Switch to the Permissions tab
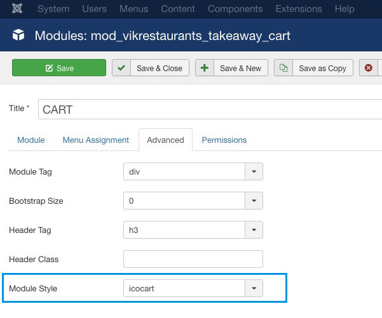382x318 pixels. click(224, 140)
